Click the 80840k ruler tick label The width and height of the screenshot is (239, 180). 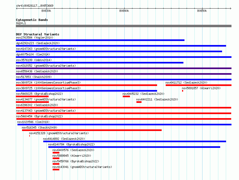tap(124, 11)
